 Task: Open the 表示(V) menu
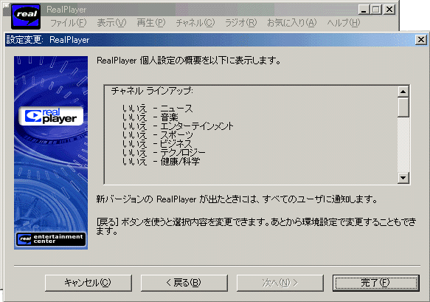pyautogui.click(x=111, y=23)
